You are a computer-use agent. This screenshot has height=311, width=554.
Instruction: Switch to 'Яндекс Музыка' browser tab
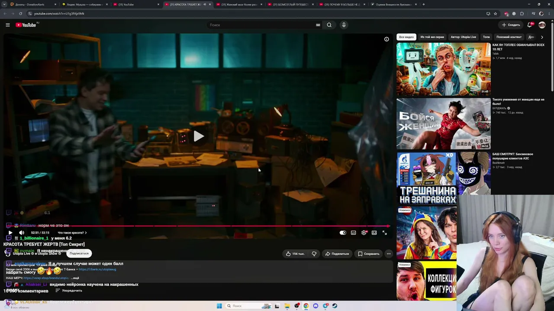pos(84,4)
